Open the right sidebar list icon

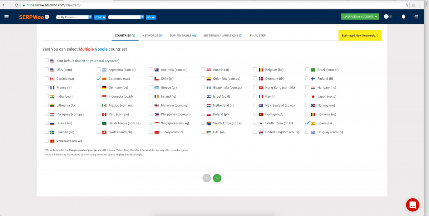pyautogui.click(x=416, y=17)
